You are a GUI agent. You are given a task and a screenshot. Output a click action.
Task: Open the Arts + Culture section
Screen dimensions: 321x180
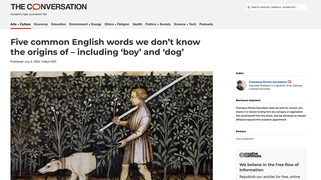(x=20, y=24)
